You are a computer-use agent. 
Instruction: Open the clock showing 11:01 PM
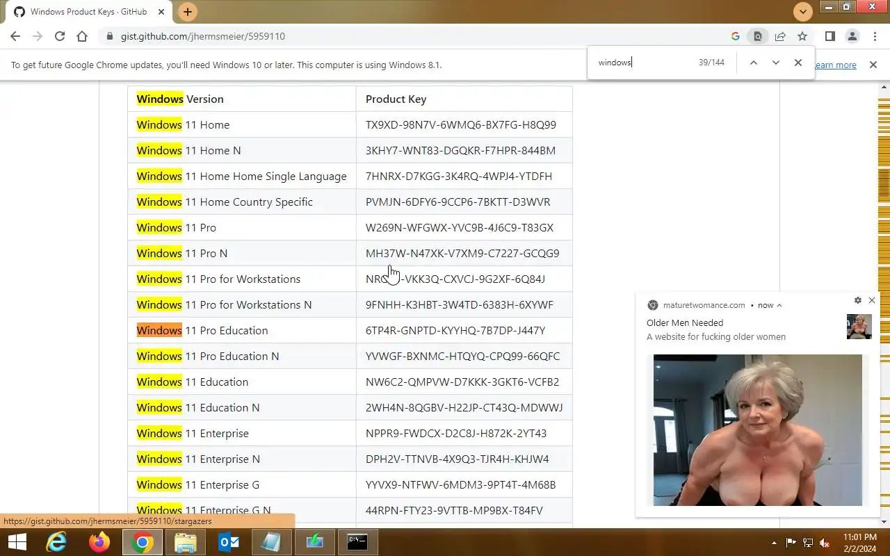859,543
